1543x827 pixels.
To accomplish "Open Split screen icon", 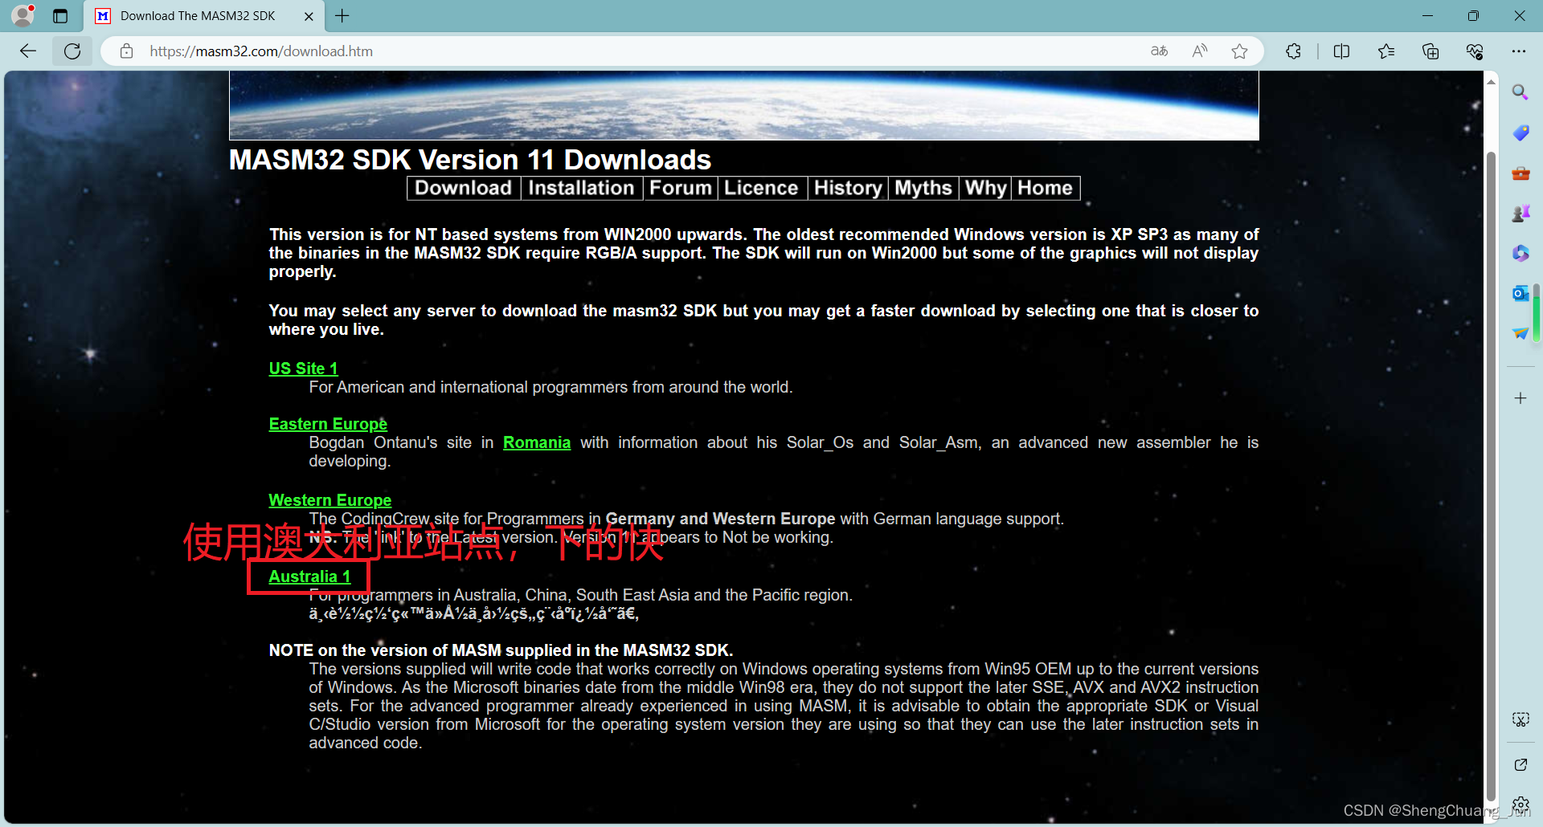I will 1341,51.
